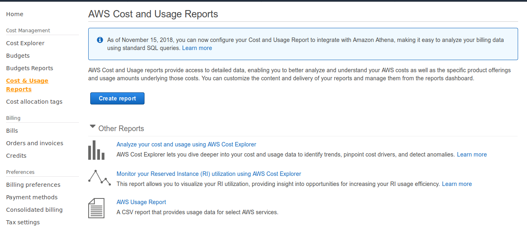Go to Orders and invoices

(35, 143)
